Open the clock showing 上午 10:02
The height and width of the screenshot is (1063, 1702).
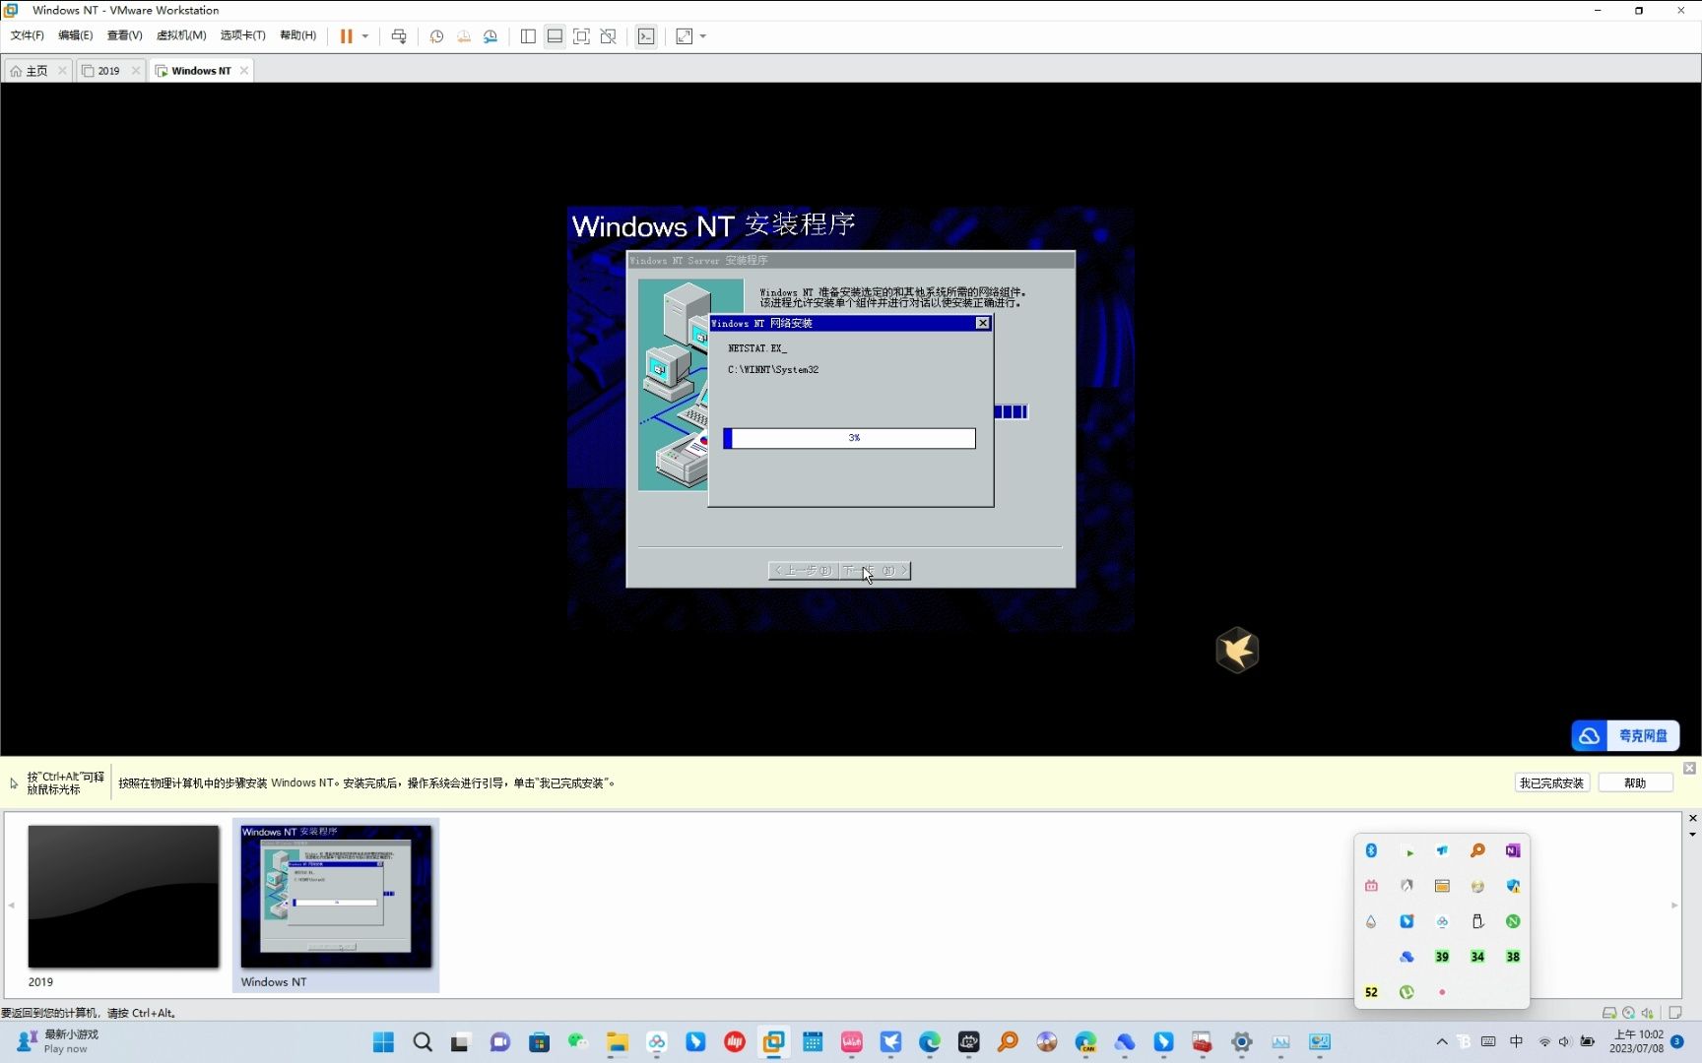point(1636,1041)
